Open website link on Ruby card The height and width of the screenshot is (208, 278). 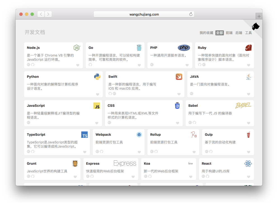click(x=204, y=65)
